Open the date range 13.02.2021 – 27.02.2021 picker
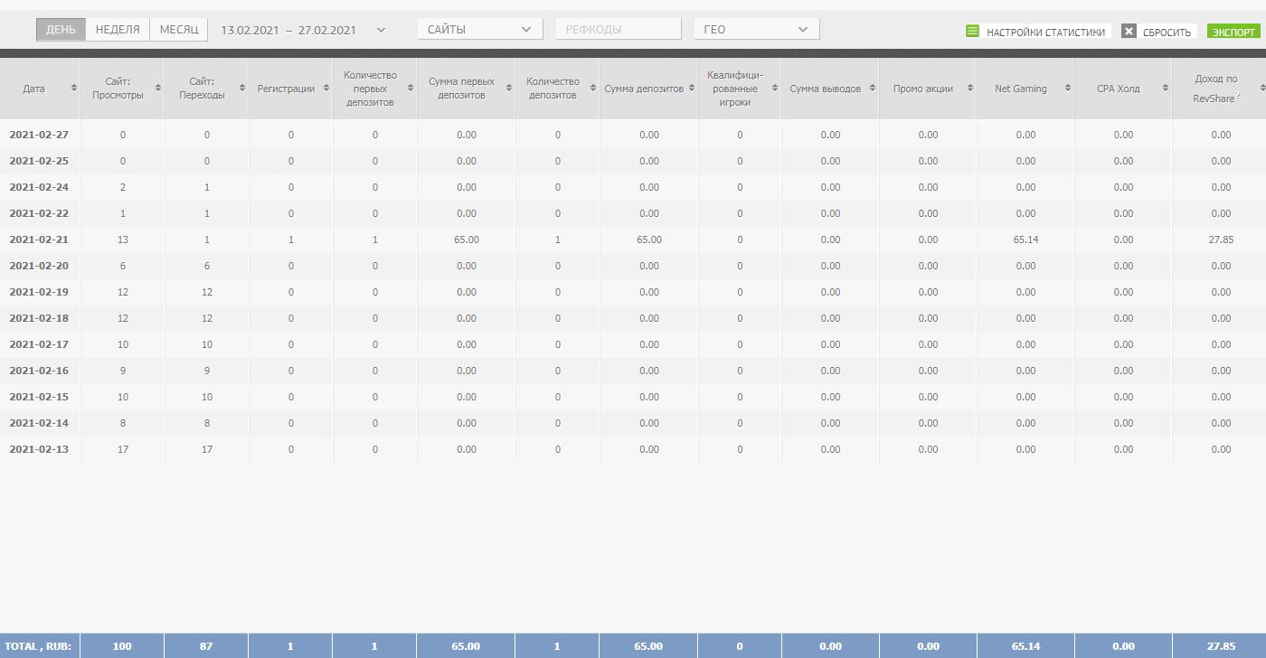Image resolution: width=1266 pixels, height=658 pixels. (303, 30)
